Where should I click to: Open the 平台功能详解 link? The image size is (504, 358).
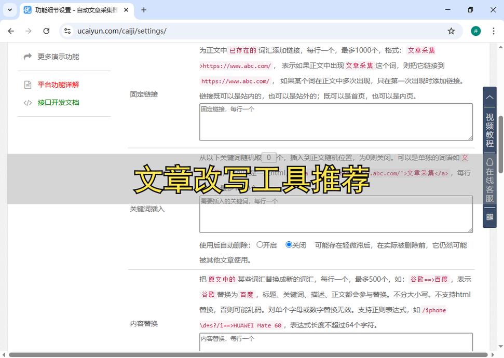58,85
